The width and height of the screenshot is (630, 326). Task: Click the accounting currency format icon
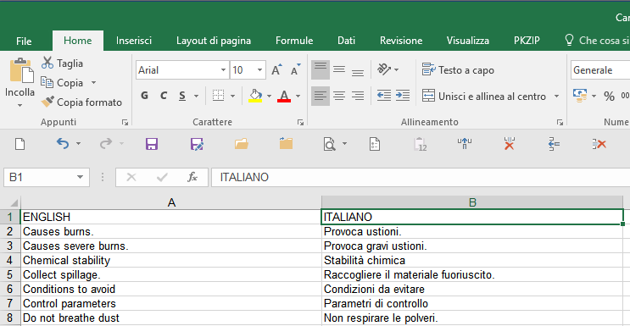(580, 96)
